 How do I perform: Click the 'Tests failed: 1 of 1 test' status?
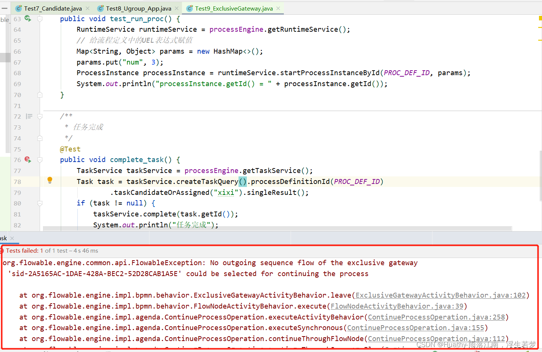click(x=52, y=251)
